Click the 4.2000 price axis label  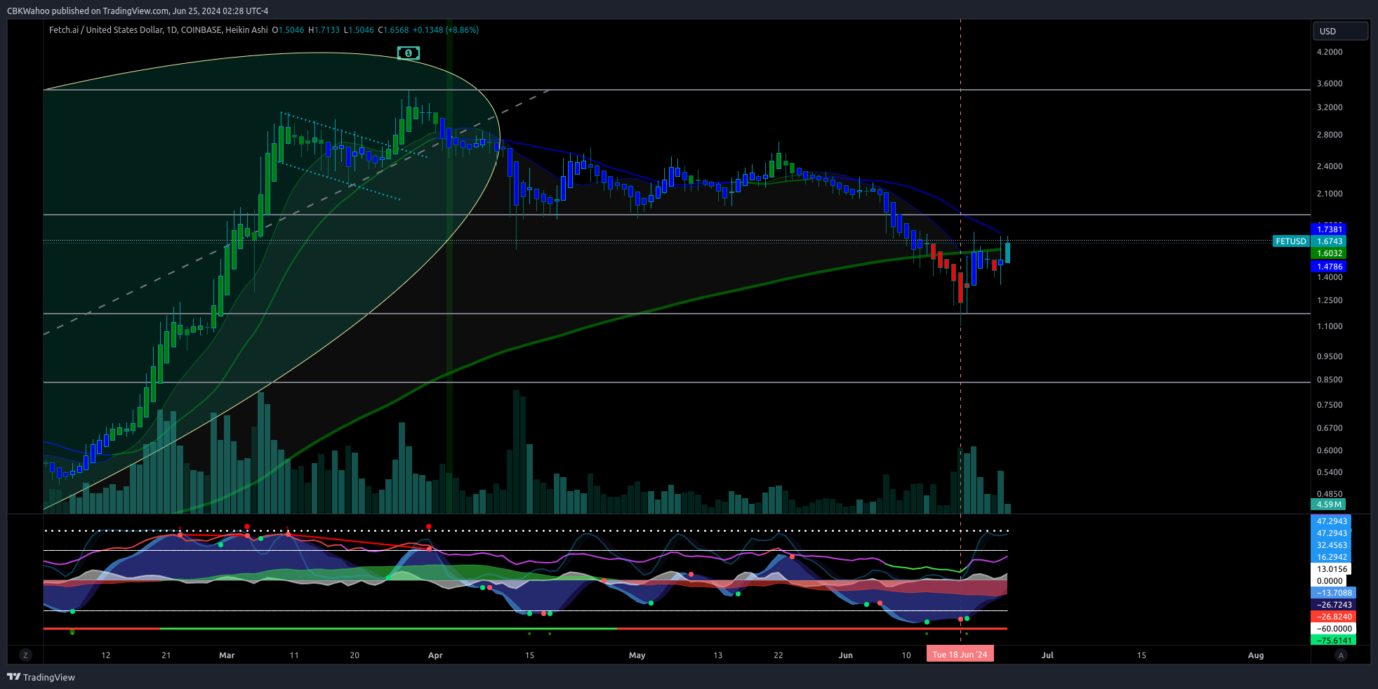point(1330,52)
